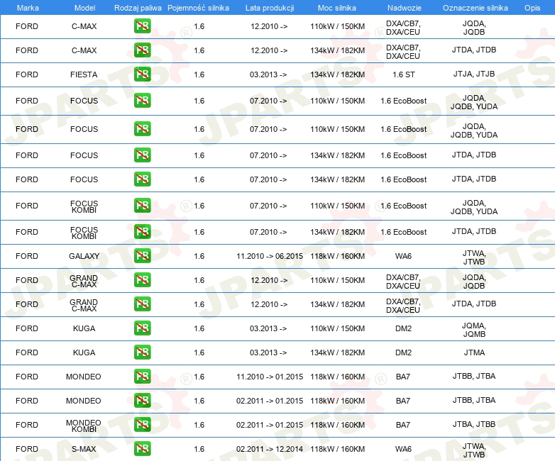Image resolution: width=555 pixels, height=461 pixels.
Task: Select the GALAXY model cell
Action: pyautogui.click(x=84, y=256)
